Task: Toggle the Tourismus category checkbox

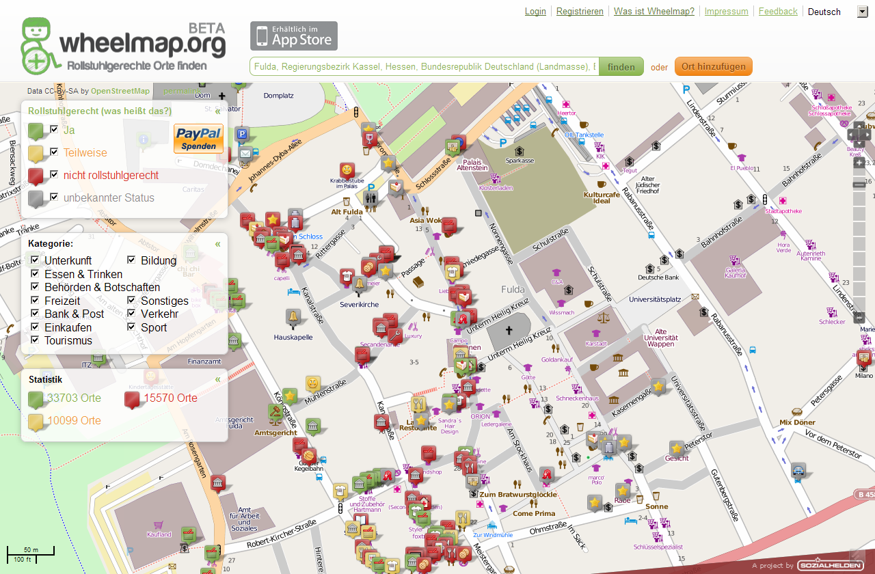Action: [36, 340]
